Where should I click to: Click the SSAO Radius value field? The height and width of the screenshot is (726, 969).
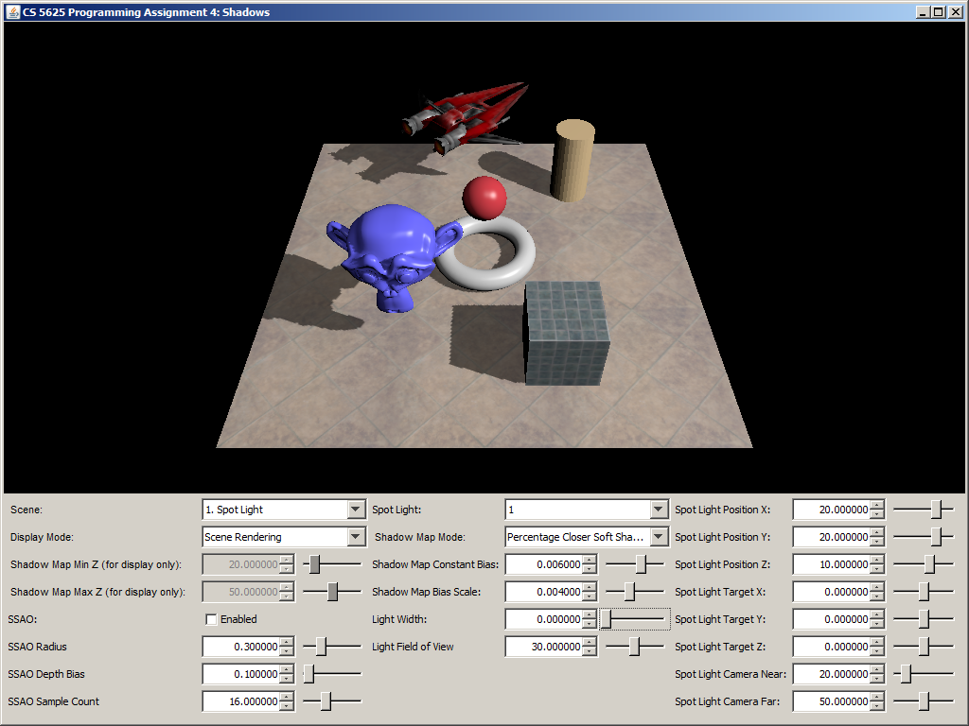tap(241, 648)
